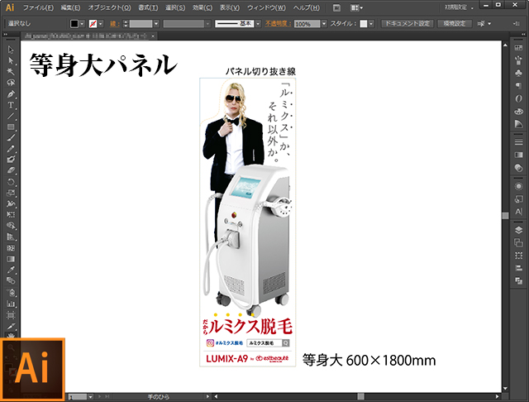Image resolution: width=529 pixels, height=402 pixels.
Task: Select the Gradient tool
Action: click(x=11, y=259)
